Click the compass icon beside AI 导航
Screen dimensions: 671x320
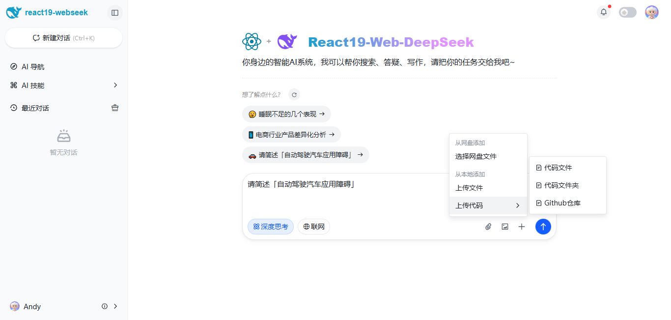point(14,67)
